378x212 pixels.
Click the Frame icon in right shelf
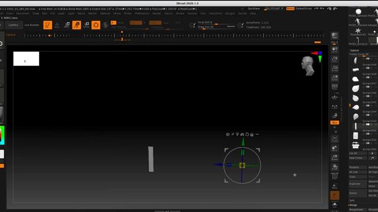[334, 139]
